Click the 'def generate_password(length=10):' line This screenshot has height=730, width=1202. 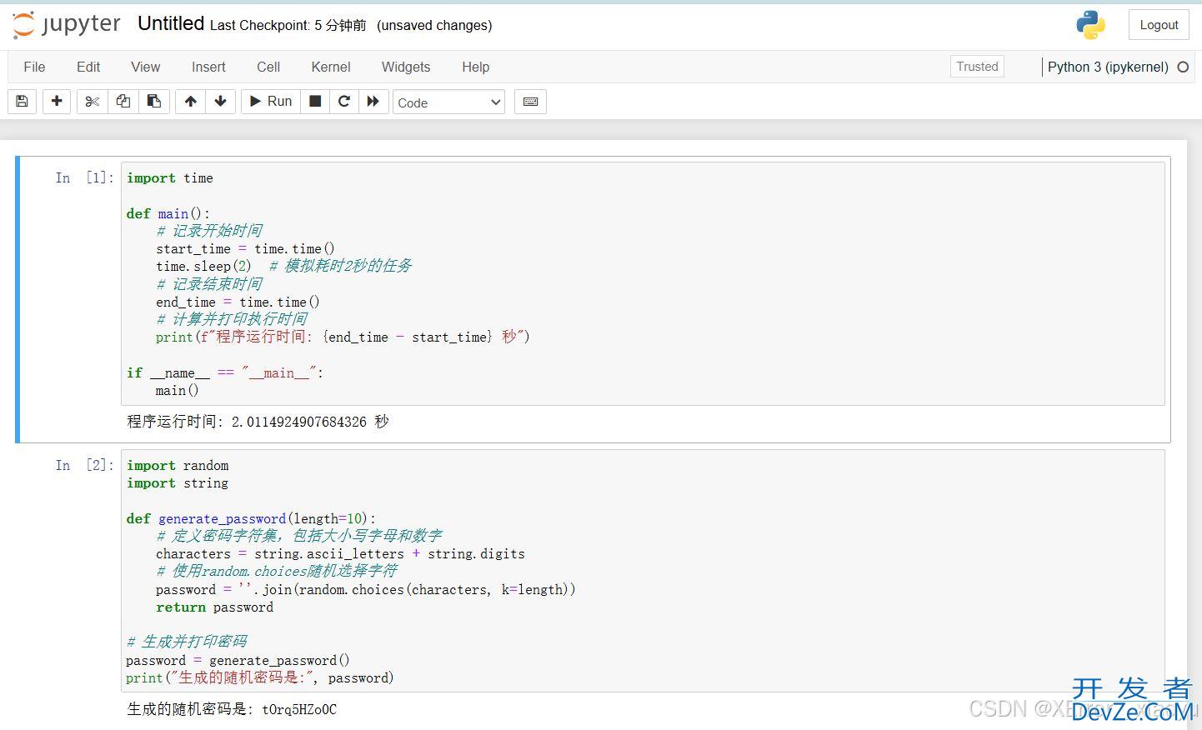click(251, 518)
